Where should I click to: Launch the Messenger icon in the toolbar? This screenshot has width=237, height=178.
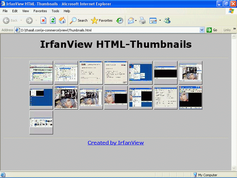pos(167,20)
